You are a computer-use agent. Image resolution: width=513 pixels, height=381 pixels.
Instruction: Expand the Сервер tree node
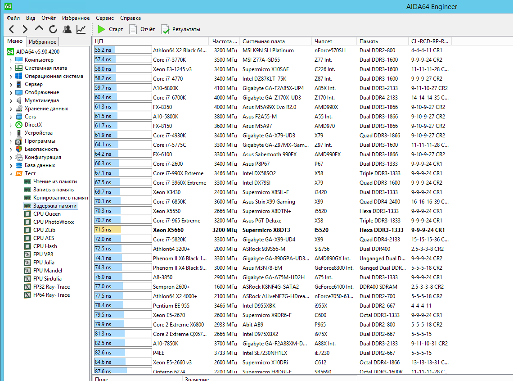11,85
